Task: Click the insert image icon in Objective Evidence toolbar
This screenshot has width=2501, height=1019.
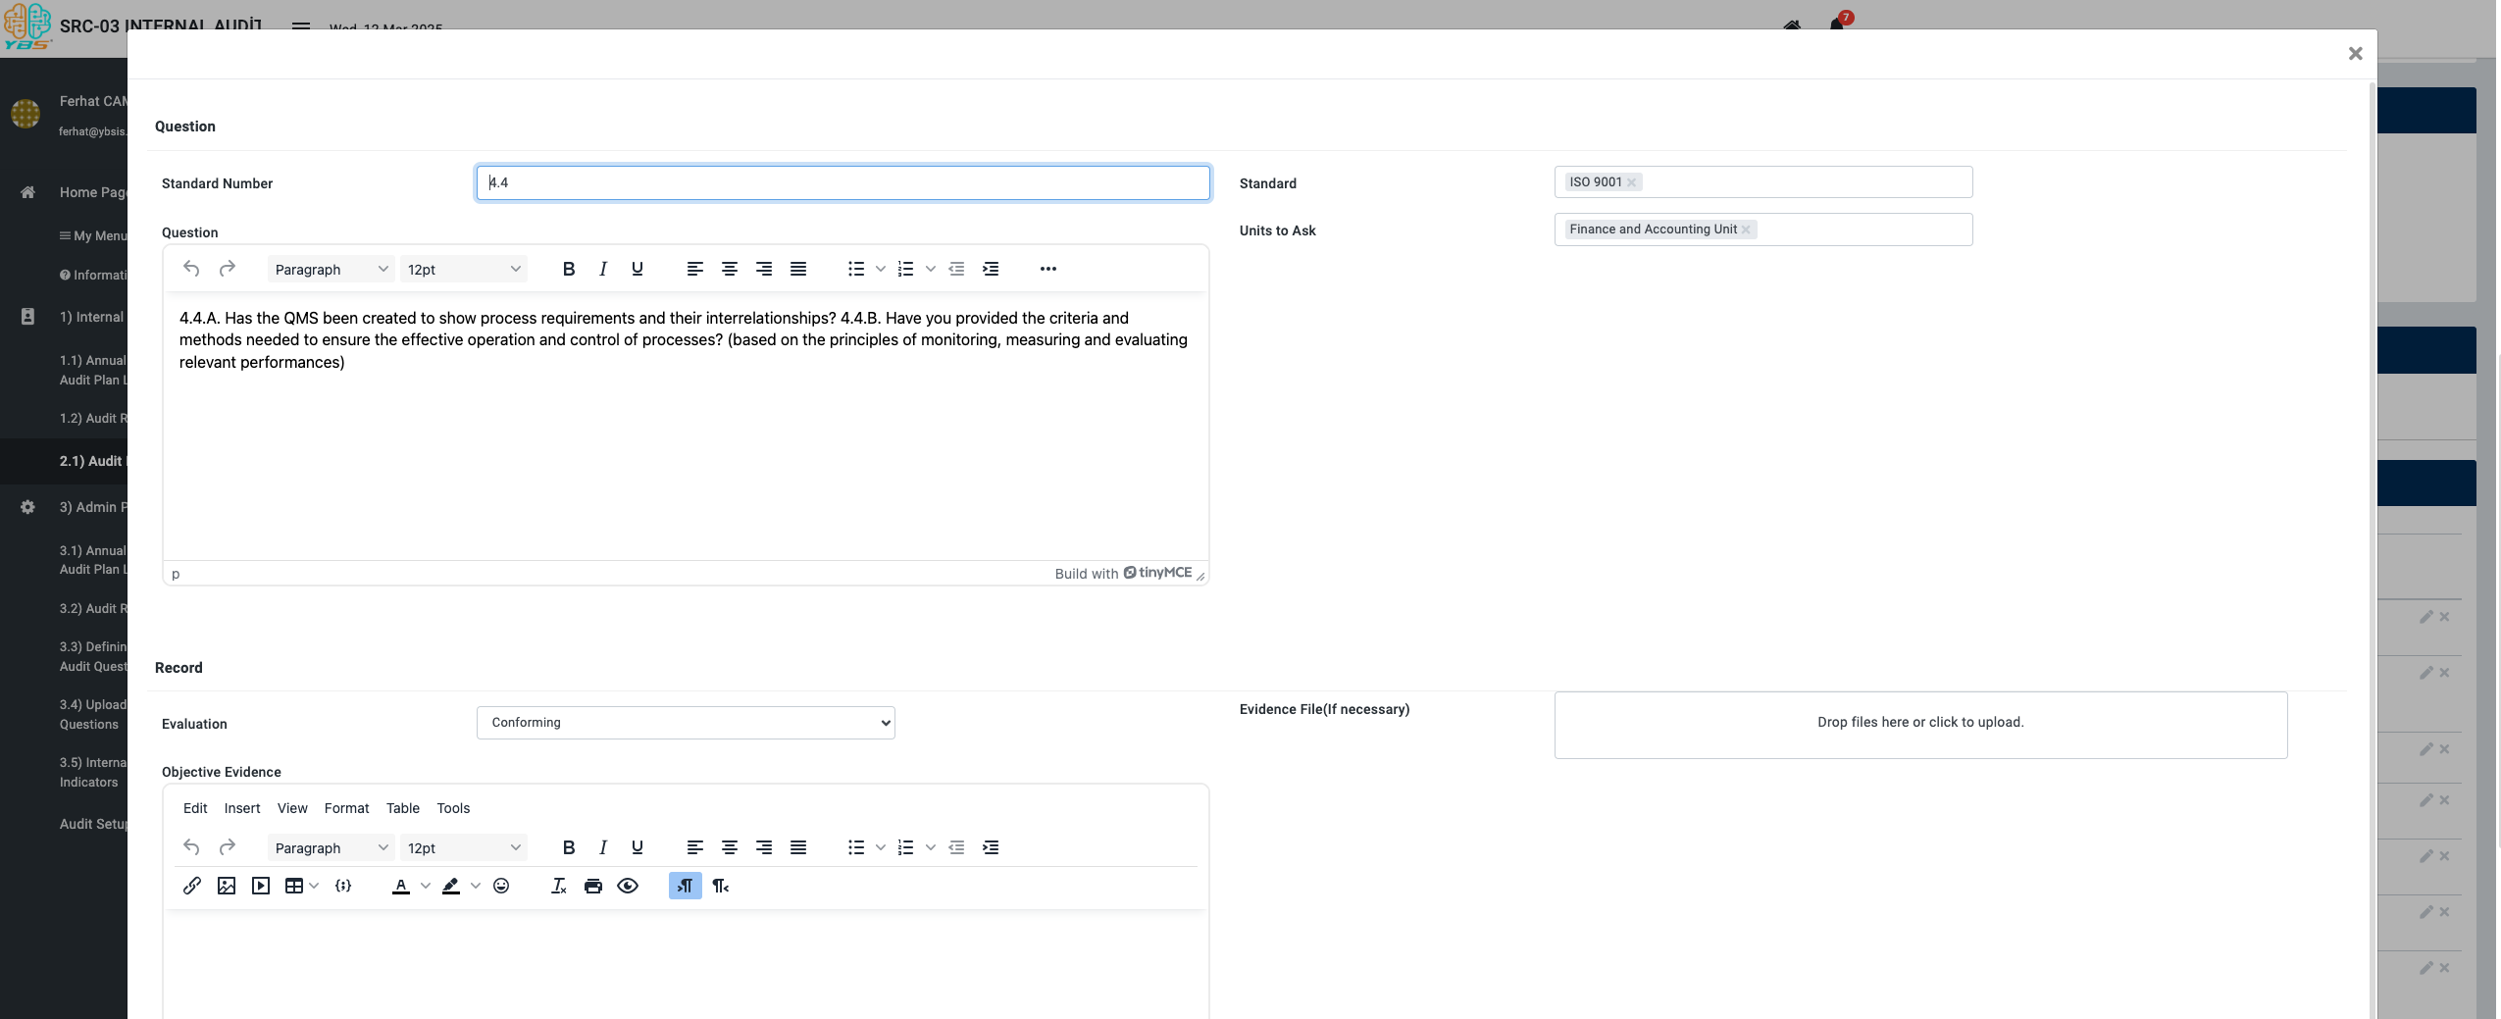Action: (227, 886)
